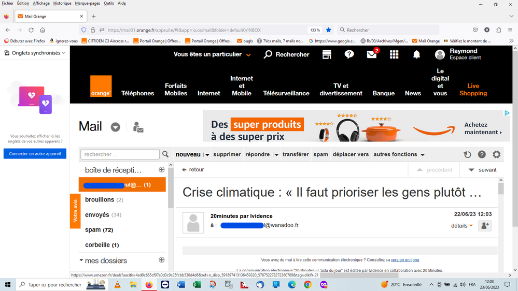Open the Affichage menu
The image size is (518, 291).
coord(41,3)
